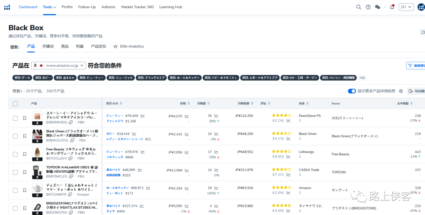Bookmark the TOPDON ArtiLink600 row
This screenshot has height=215, width=425.
tap(24, 172)
